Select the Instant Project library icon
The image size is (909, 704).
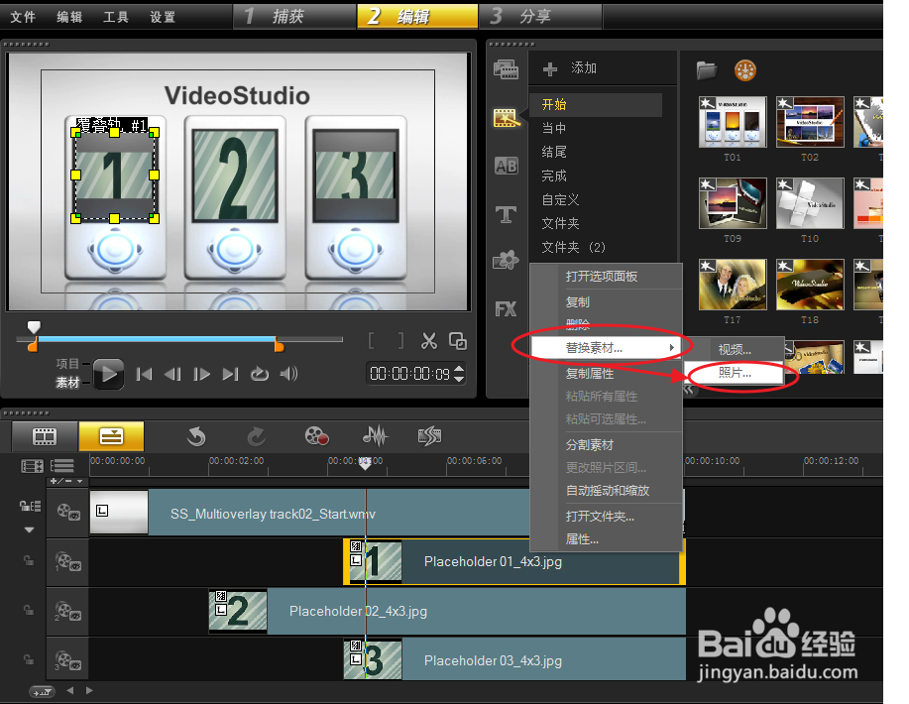pos(506,118)
